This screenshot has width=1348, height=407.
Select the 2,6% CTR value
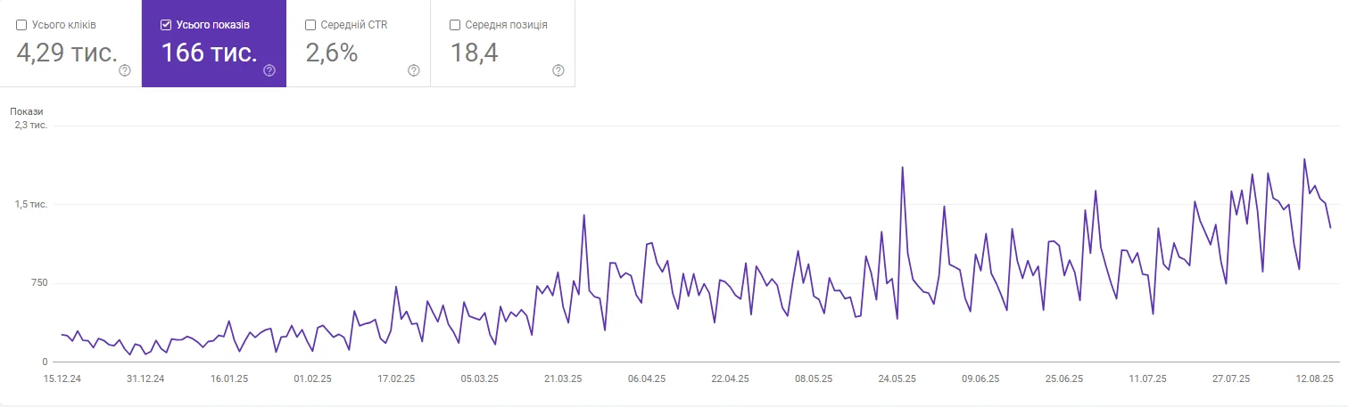coord(332,53)
